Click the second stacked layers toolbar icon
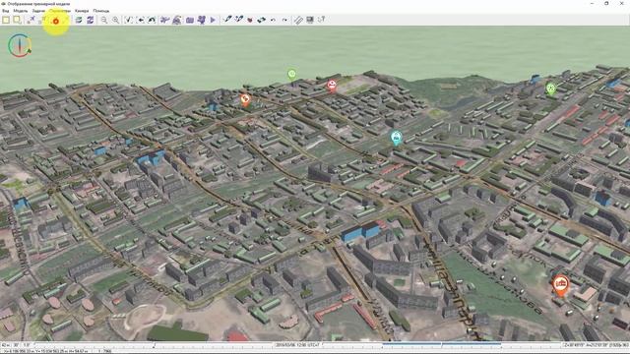The height and width of the screenshot is (354, 630). tap(90, 20)
